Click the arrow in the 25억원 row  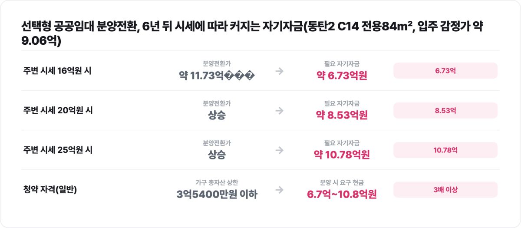pos(279,150)
